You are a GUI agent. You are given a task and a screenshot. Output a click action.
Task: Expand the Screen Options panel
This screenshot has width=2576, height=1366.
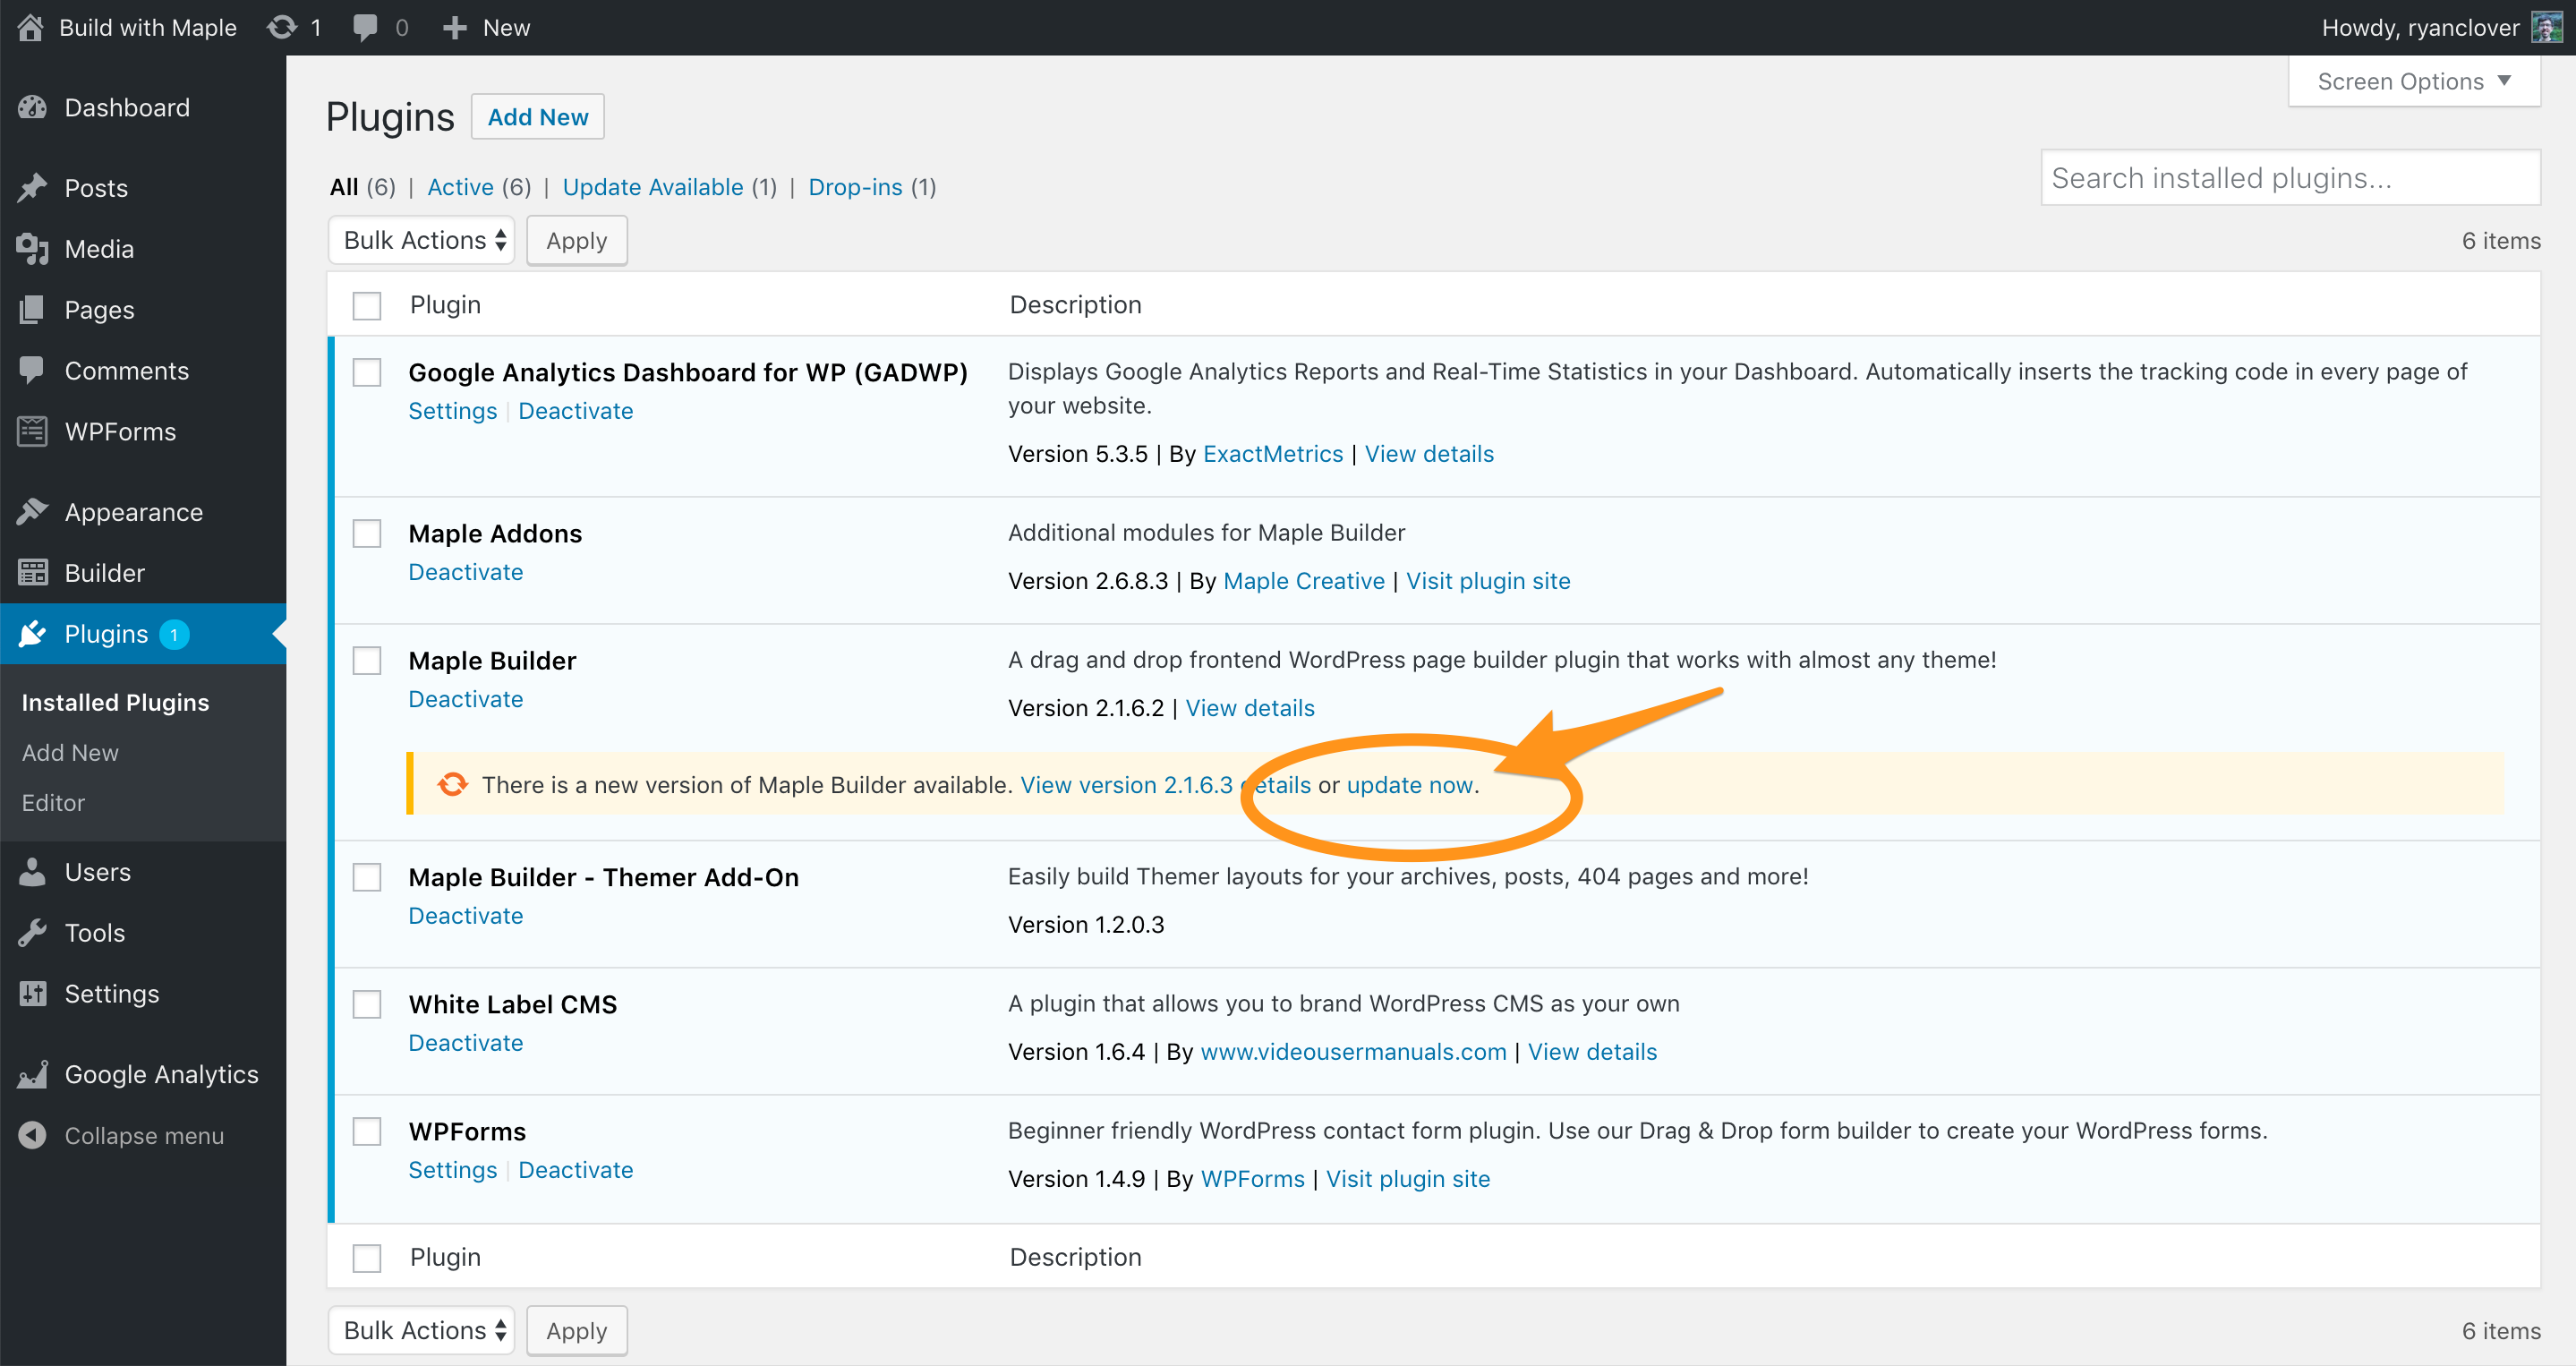tap(2413, 81)
